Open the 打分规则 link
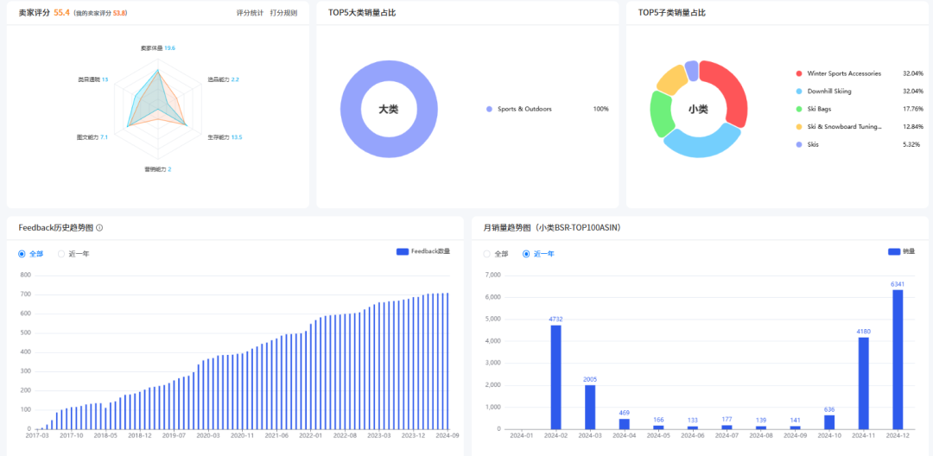This screenshot has width=933, height=456. coord(283,12)
